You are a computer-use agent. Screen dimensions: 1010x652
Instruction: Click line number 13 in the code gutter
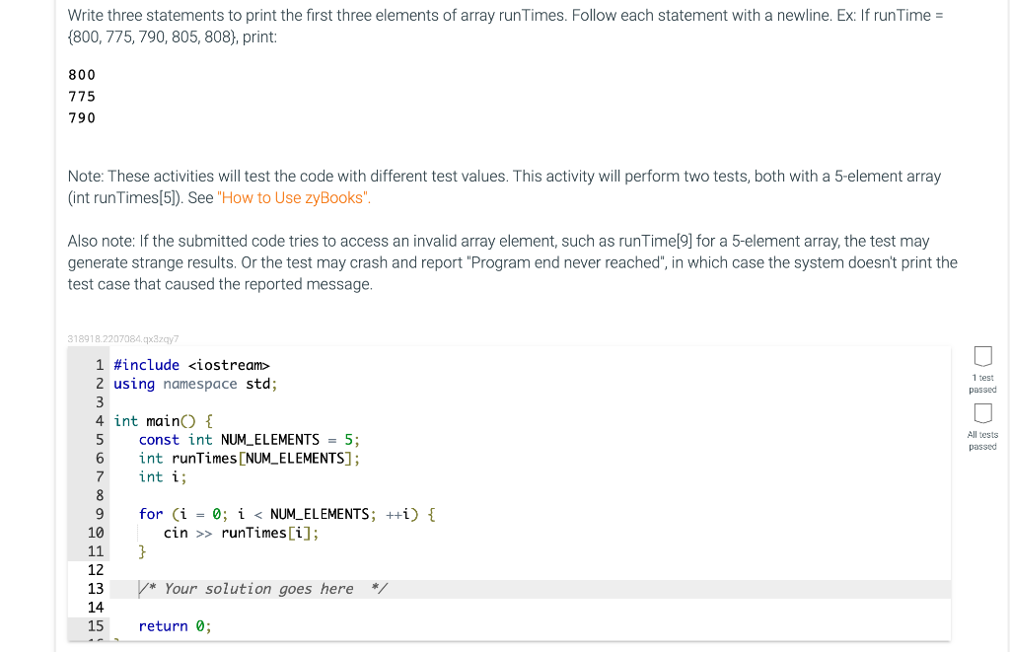click(96, 588)
